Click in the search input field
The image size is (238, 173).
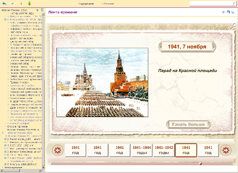[211, 4]
